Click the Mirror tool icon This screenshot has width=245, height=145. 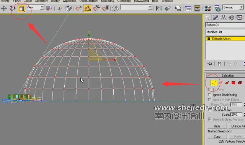[159, 8]
